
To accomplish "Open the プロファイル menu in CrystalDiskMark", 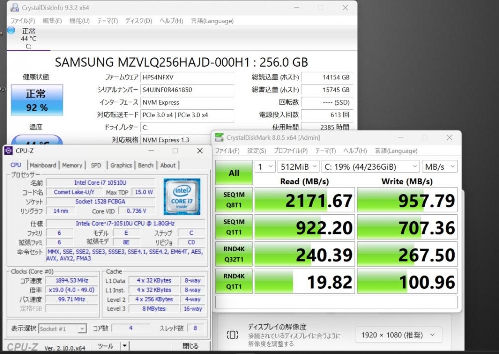I will click(291, 151).
